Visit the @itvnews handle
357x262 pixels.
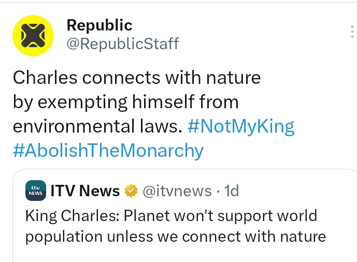[177, 191]
